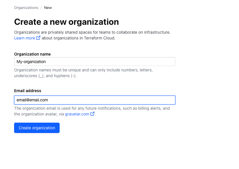
Task: Focus the Organization name input field
Action: click(x=94, y=62)
